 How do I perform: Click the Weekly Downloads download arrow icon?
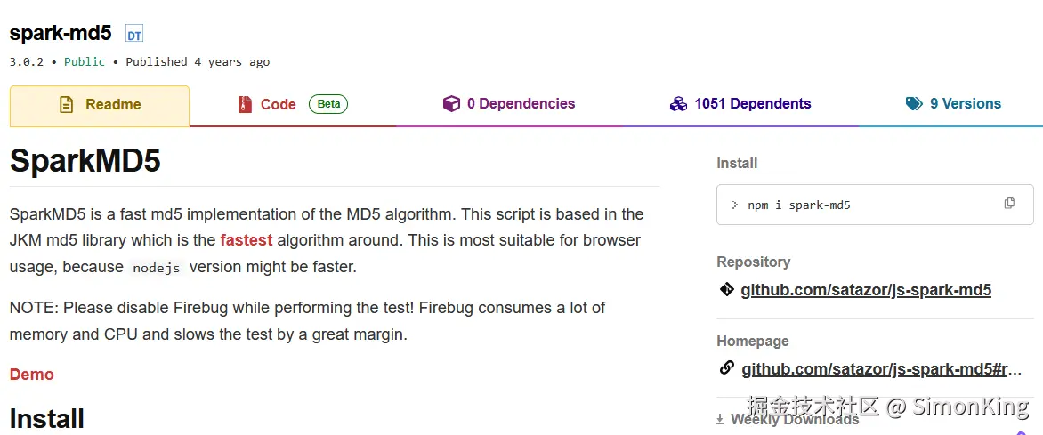[720, 419]
